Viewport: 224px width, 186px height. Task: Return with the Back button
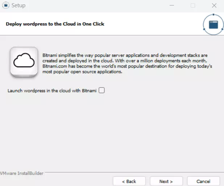[129, 181]
